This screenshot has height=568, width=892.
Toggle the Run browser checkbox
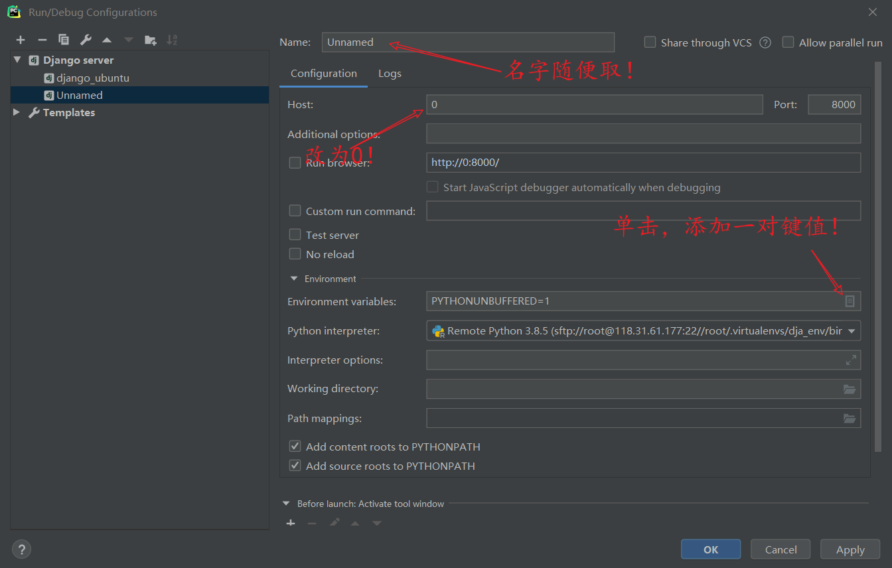(x=295, y=163)
